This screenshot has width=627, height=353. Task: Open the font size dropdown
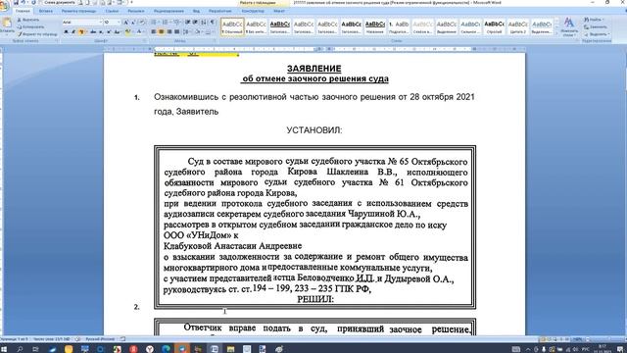click(x=119, y=22)
